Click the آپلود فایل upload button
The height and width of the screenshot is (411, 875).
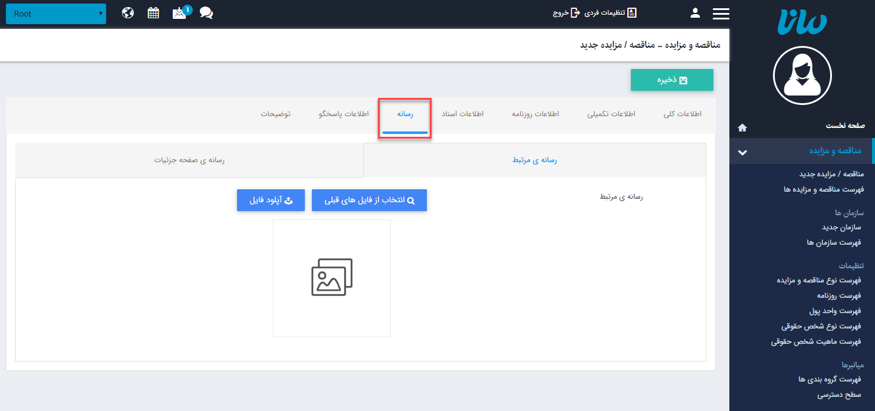point(270,200)
